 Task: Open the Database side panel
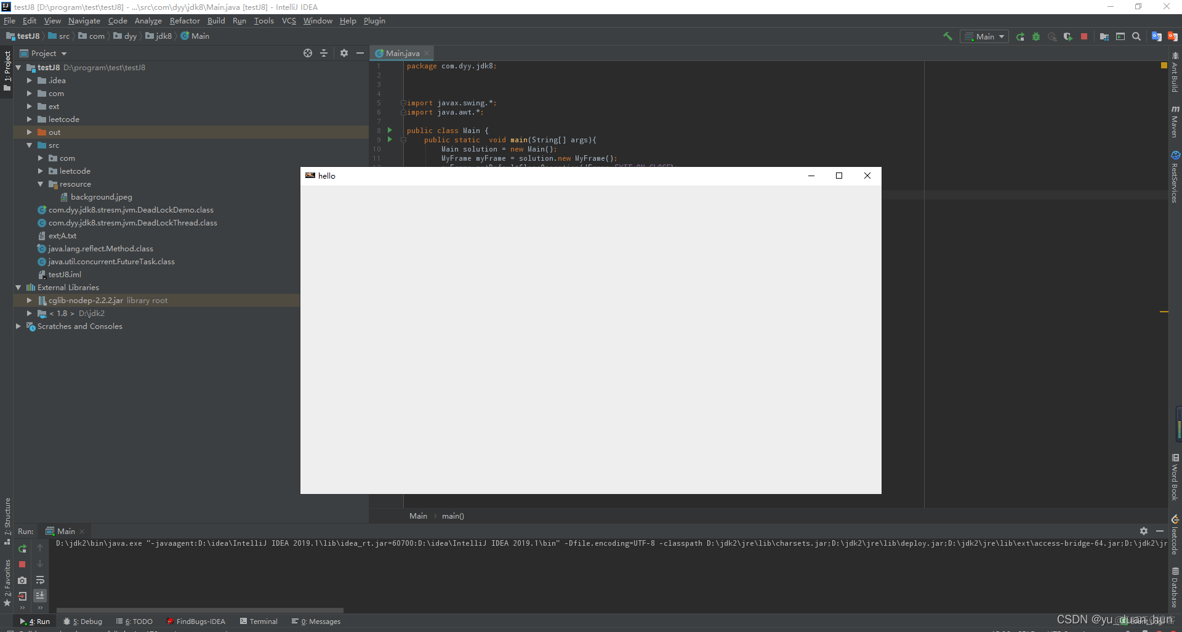pos(1175,588)
